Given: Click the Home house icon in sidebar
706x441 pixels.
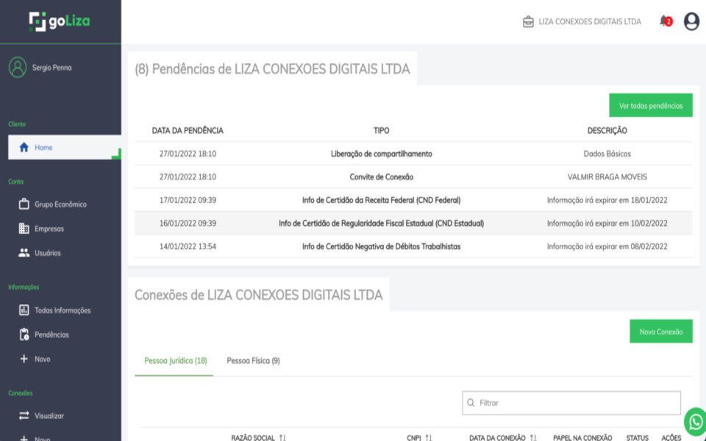Looking at the screenshot, I should click(24, 148).
